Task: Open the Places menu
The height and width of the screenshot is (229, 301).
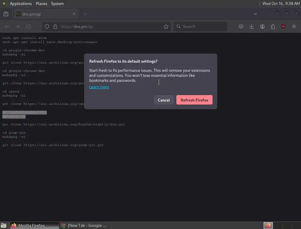Action: pyautogui.click(x=41, y=4)
